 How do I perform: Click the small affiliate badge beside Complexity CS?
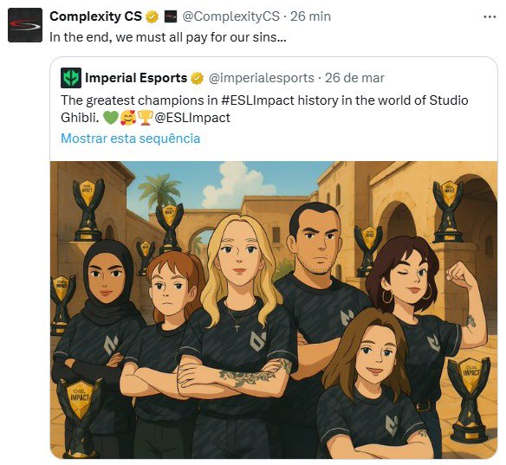[x=171, y=16]
